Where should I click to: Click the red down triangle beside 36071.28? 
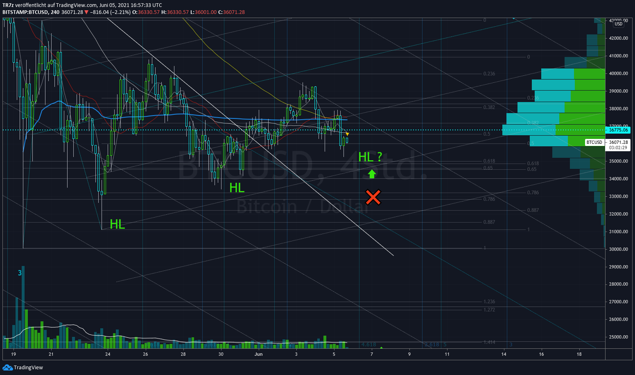[x=87, y=12]
